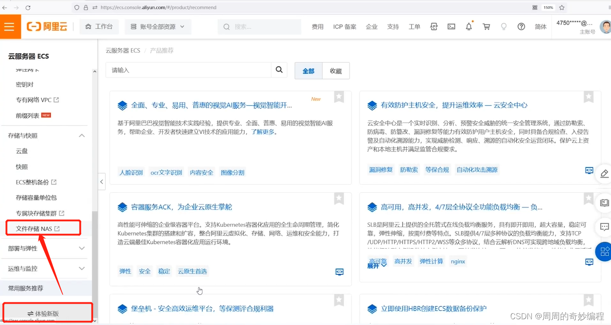Open 企业 menu
This screenshot has height=325, width=611.
pyautogui.click(x=372, y=27)
